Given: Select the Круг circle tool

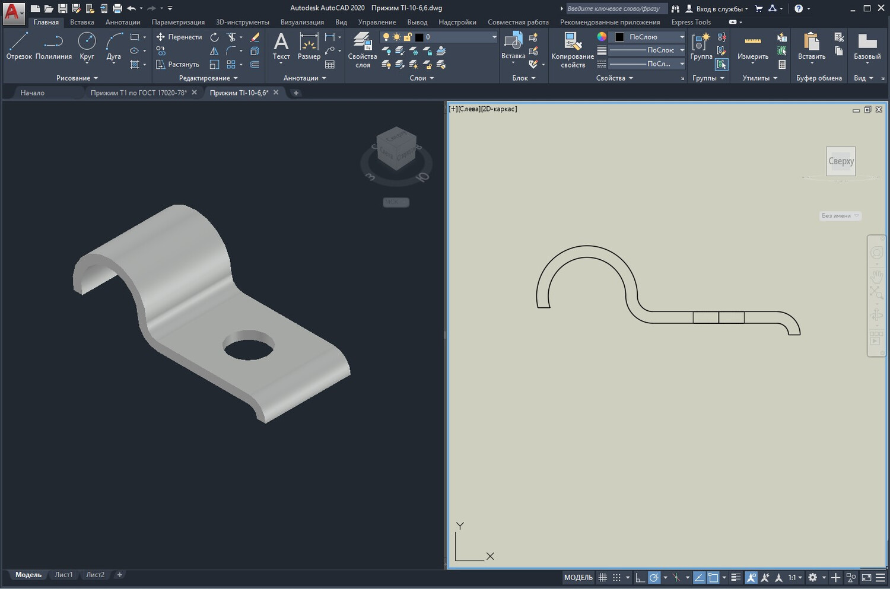Looking at the screenshot, I should click(x=87, y=46).
